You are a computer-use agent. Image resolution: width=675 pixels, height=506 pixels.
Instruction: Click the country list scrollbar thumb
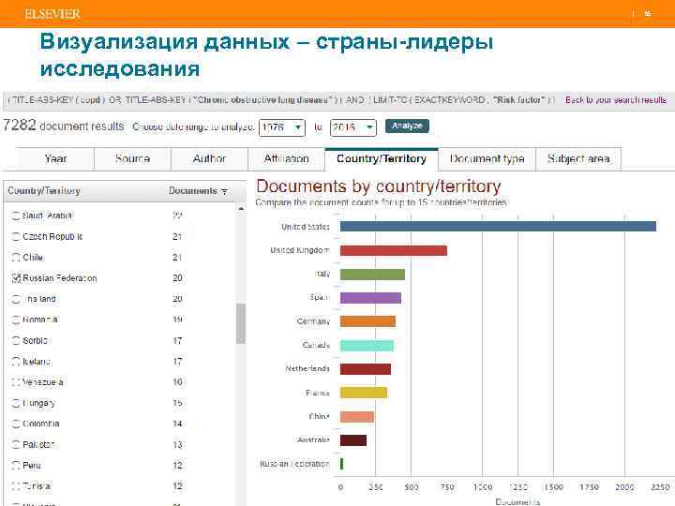tap(241, 323)
